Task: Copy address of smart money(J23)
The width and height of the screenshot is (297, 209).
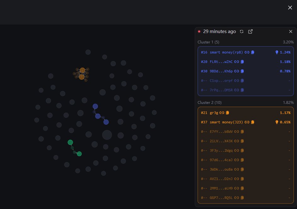Action: tap(253, 122)
